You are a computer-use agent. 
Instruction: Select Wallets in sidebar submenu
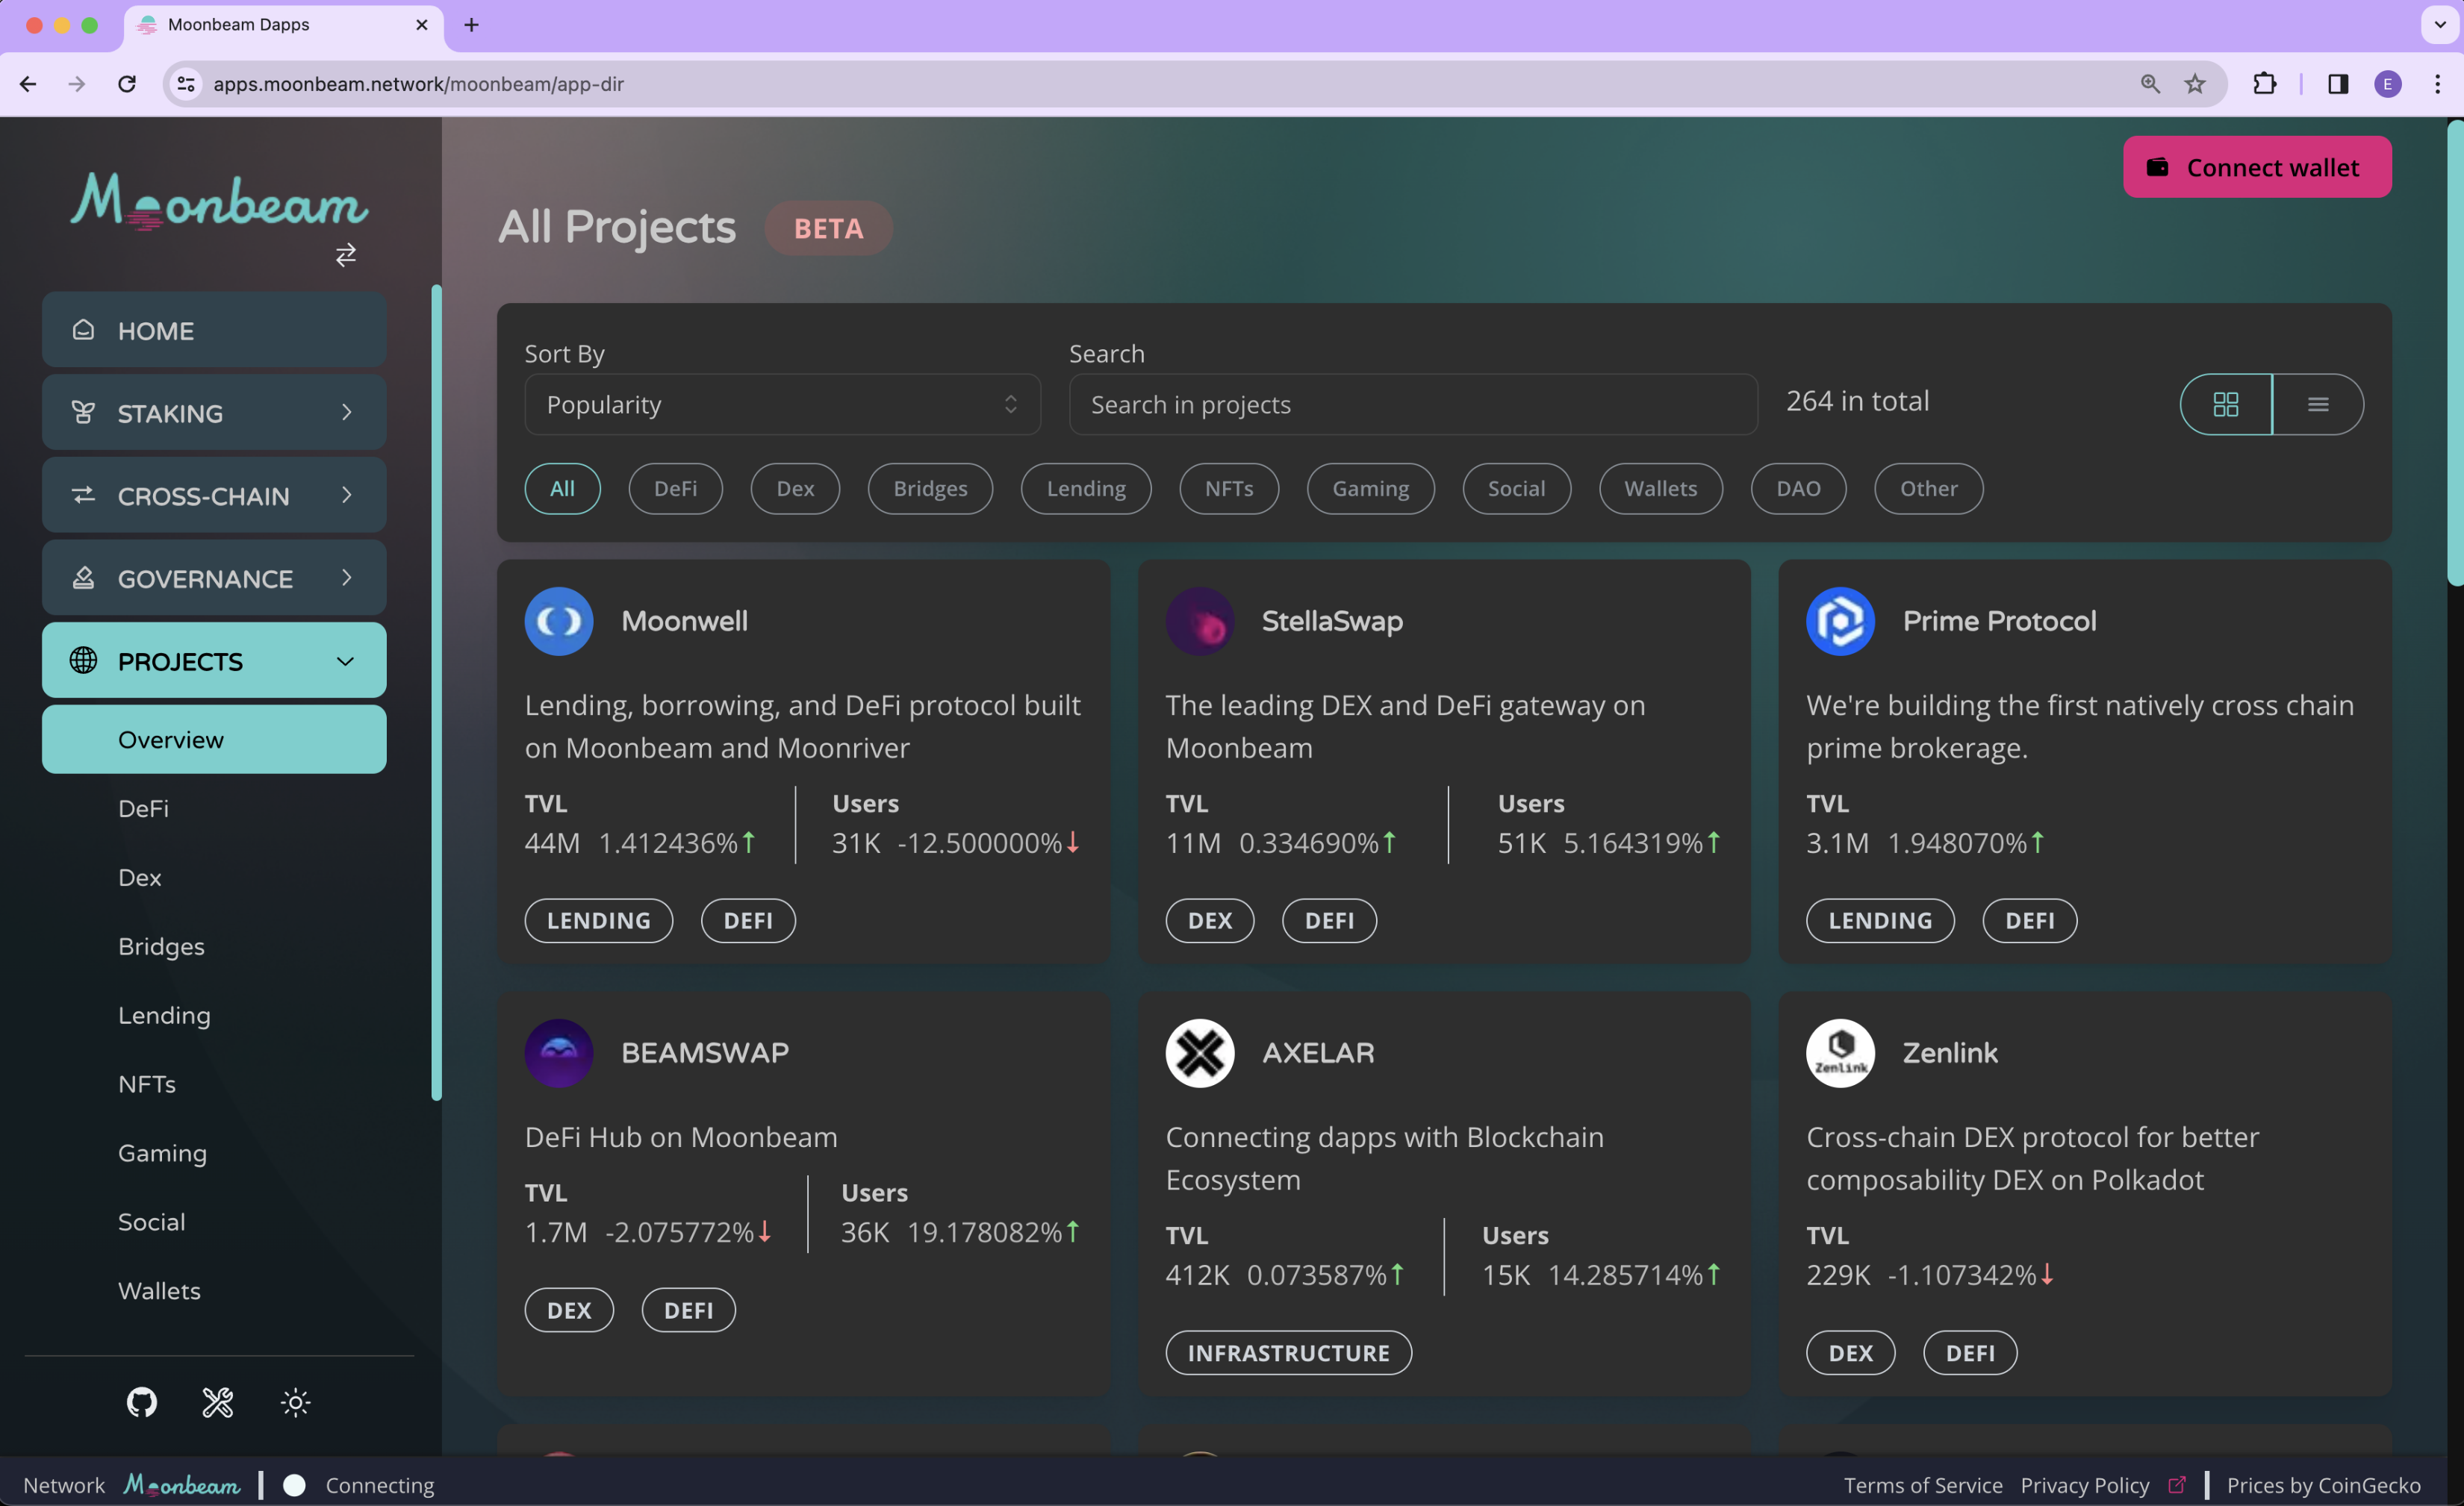[159, 1291]
